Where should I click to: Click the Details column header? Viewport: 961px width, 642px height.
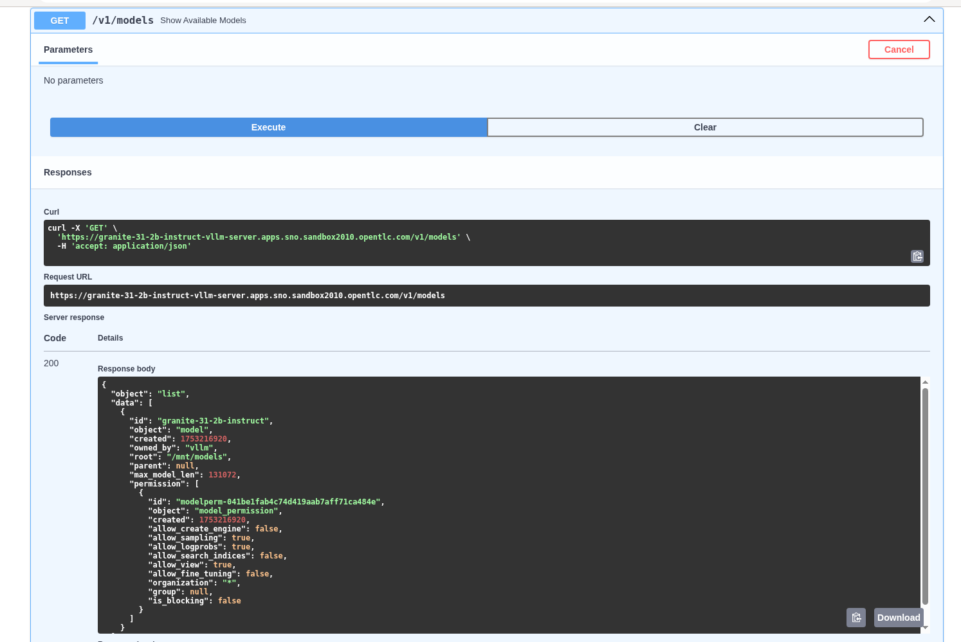click(x=111, y=338)
